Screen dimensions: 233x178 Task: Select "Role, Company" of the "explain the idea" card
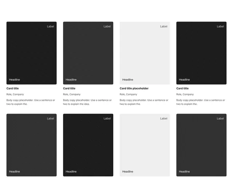coord(72,94)
